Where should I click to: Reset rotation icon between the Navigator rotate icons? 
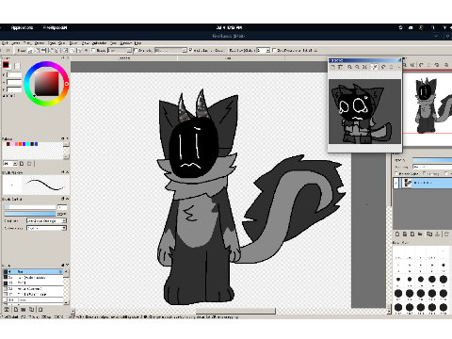[428, 65]
